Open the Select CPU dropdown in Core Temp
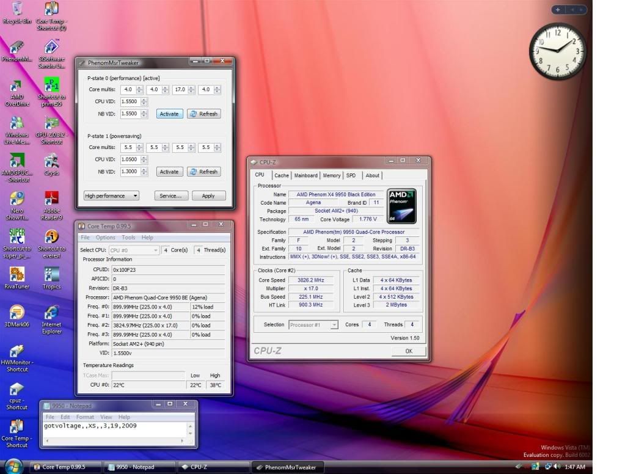 point(134,250)
